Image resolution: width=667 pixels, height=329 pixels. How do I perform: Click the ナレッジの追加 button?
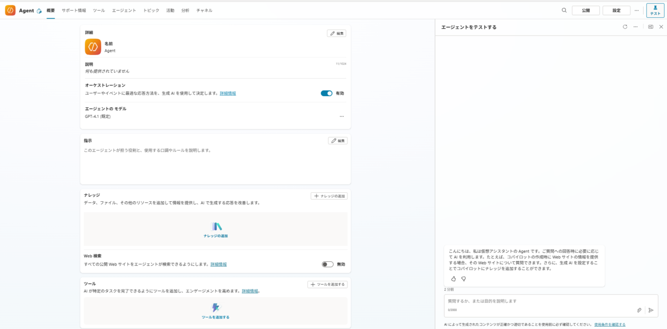(329, 196)
